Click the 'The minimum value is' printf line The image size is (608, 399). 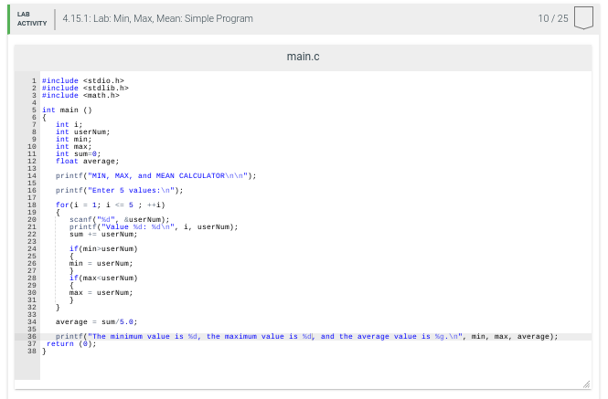pyautogui.click(x=306, y=337)
